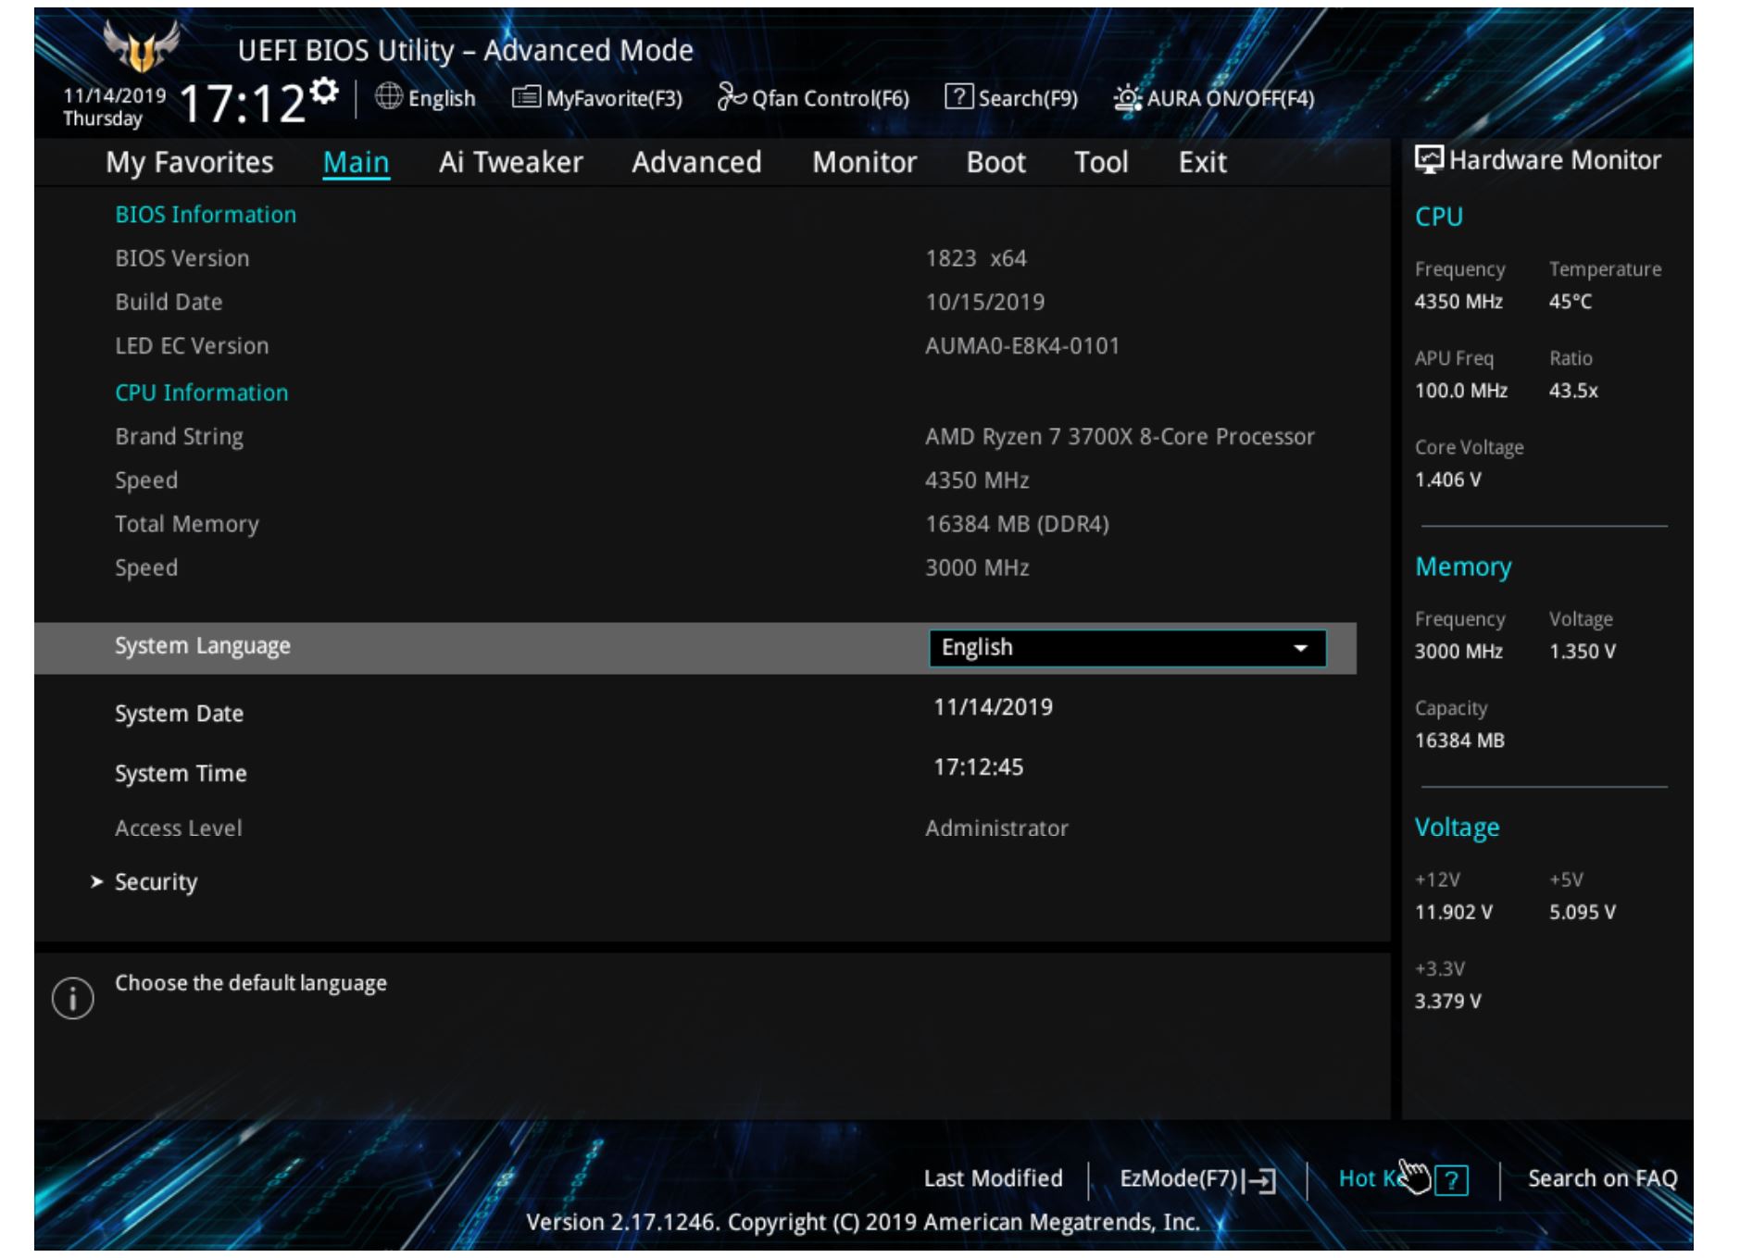Click the memory Speed value 3000 MHz in main list
Viewport: 1740px width, 1258px height.
pos(977,568)
